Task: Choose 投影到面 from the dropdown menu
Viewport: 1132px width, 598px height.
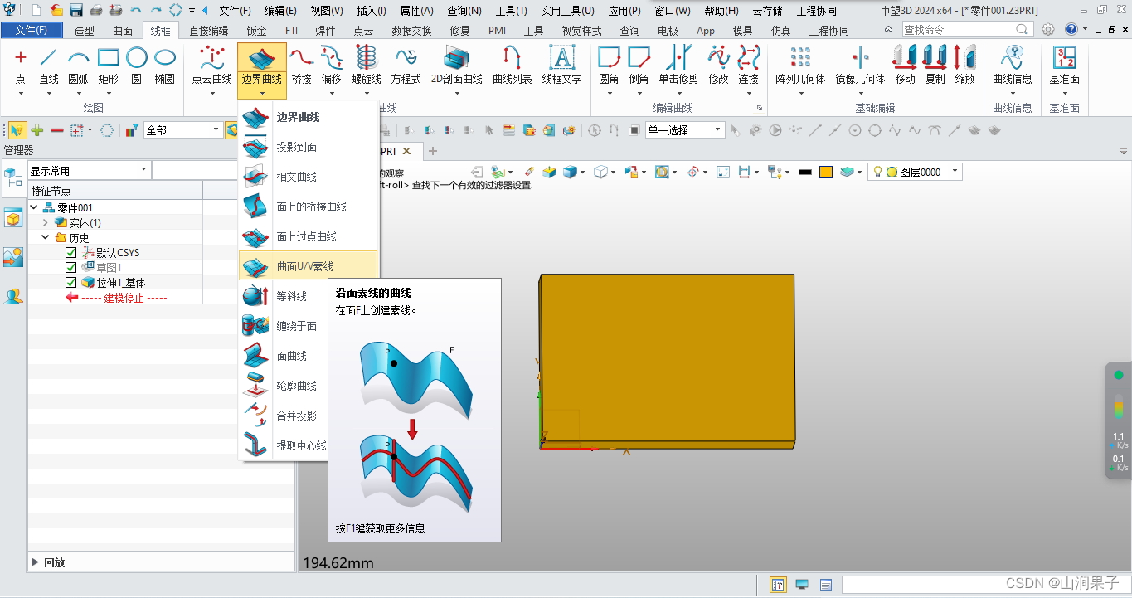Action: pyautogui.click(x=308, y=147)
